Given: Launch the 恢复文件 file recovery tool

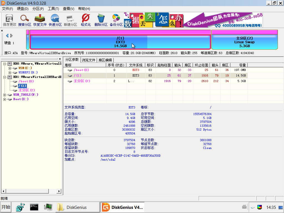Looking at the screenshot, I should tap(40, 20).
